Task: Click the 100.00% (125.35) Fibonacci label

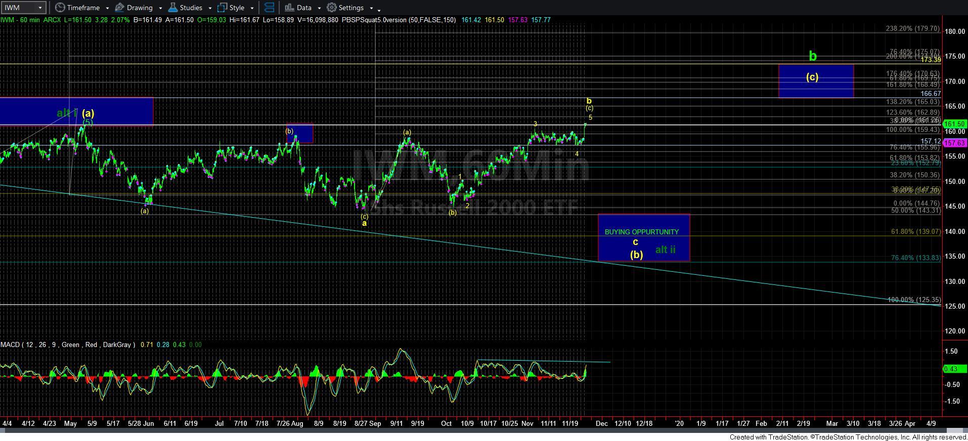Action: pos(914,300)
